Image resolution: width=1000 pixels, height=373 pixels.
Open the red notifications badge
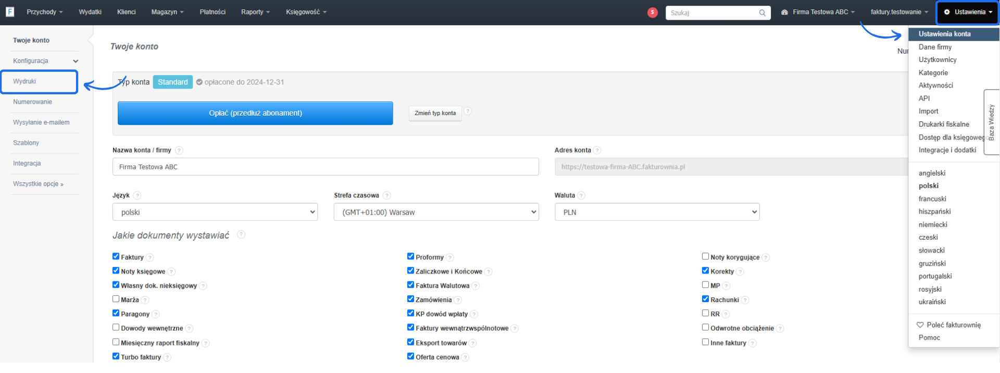point(652,13)
